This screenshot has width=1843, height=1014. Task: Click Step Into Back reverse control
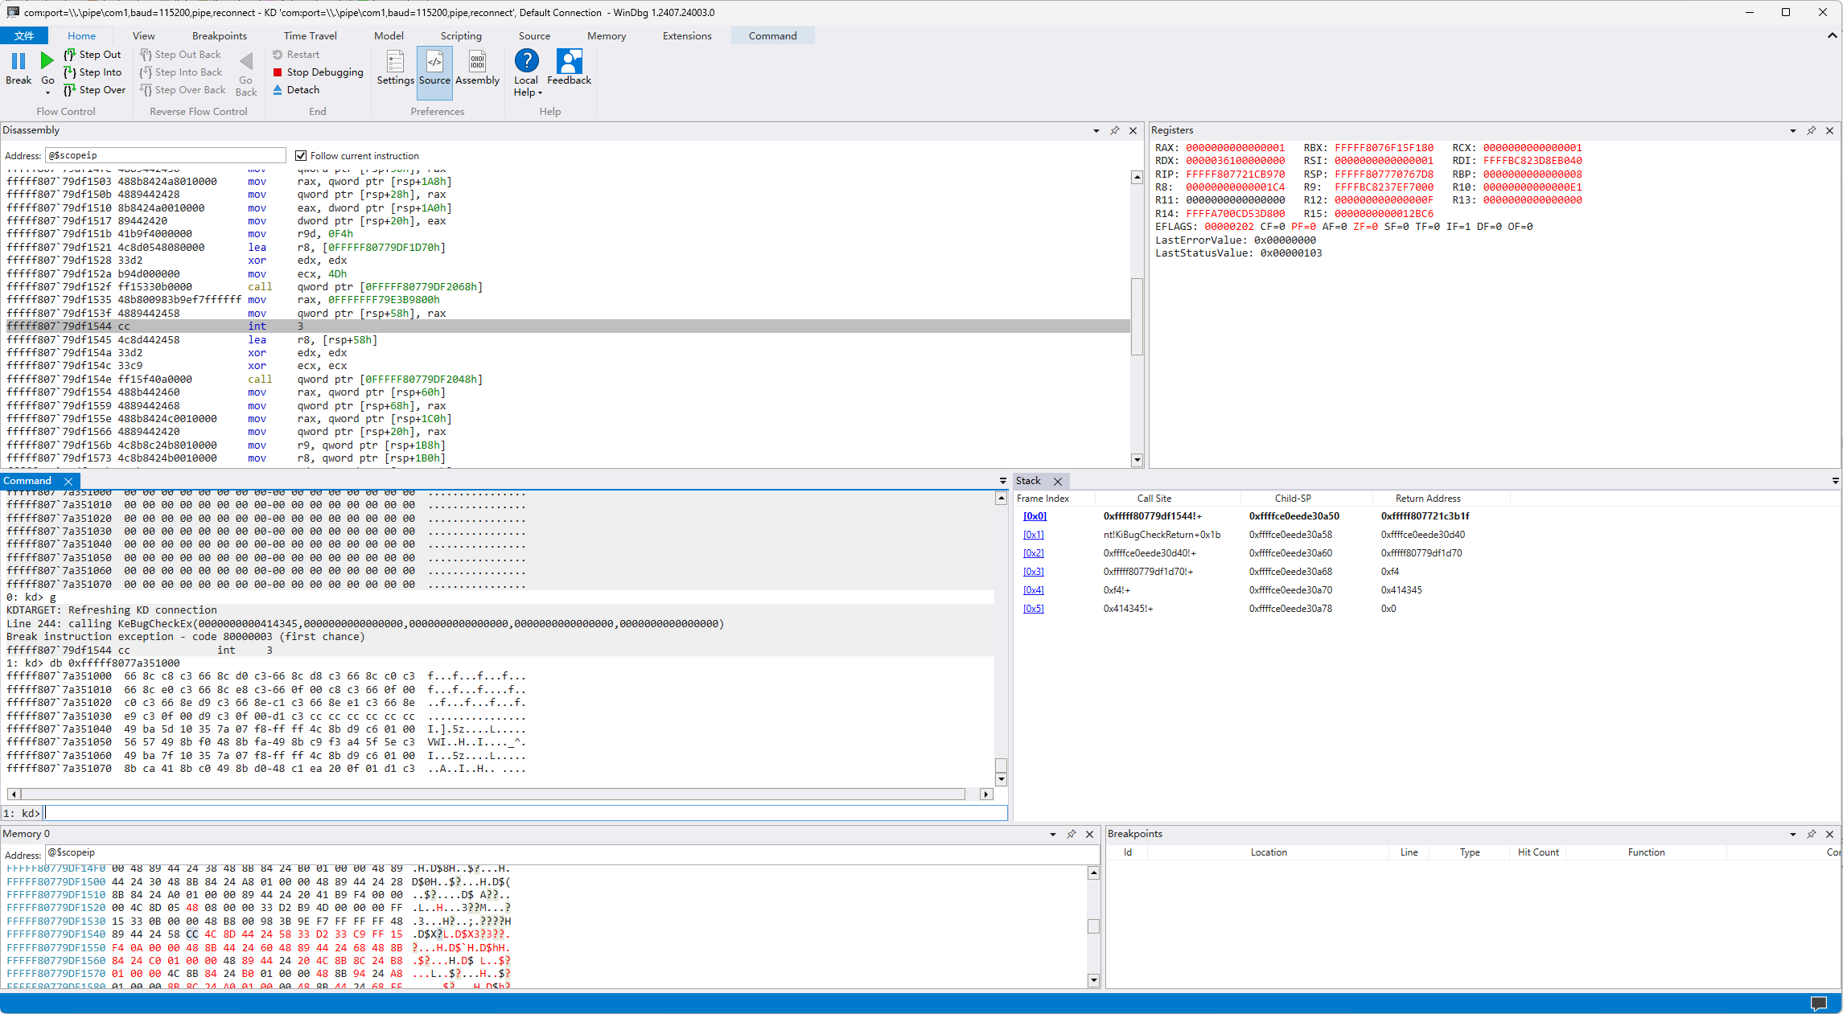(181, 72)
